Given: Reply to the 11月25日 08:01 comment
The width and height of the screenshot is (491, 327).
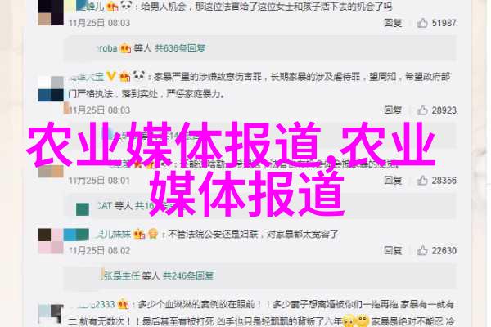Looking at the screenshot, I should click(393, 180).
